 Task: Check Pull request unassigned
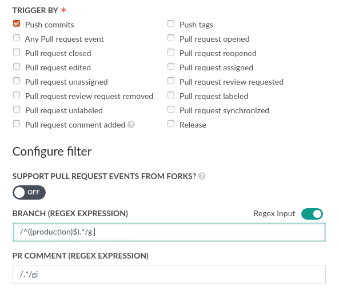click(x=17, y=81)
